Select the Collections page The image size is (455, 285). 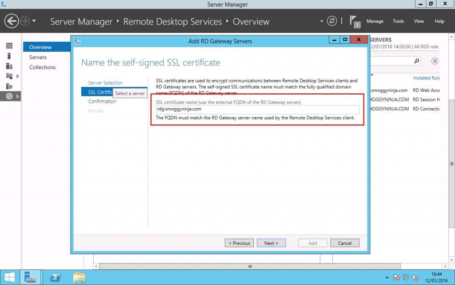[42, 67]
